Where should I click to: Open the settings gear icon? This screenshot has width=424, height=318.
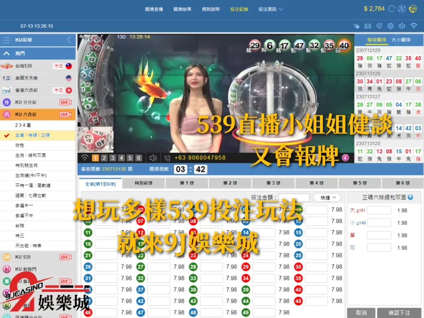(390, 26)
